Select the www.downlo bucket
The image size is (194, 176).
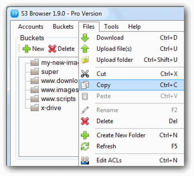pyautogui.click(x=59, y=81)
